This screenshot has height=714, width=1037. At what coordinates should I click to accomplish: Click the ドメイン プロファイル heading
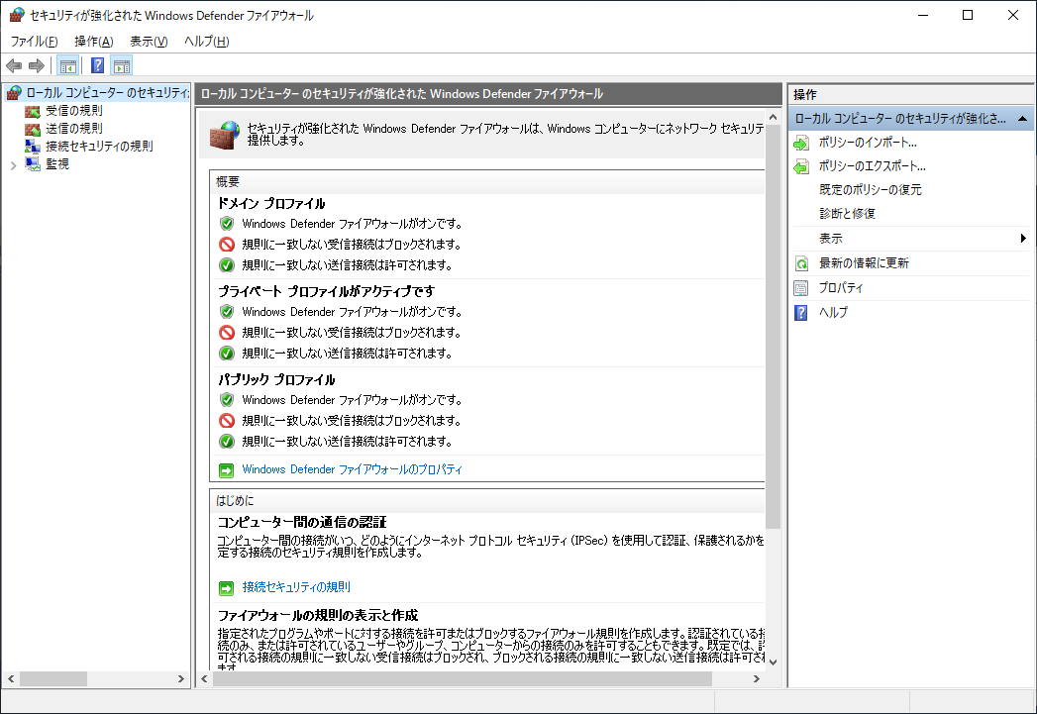tap(271, 204)
